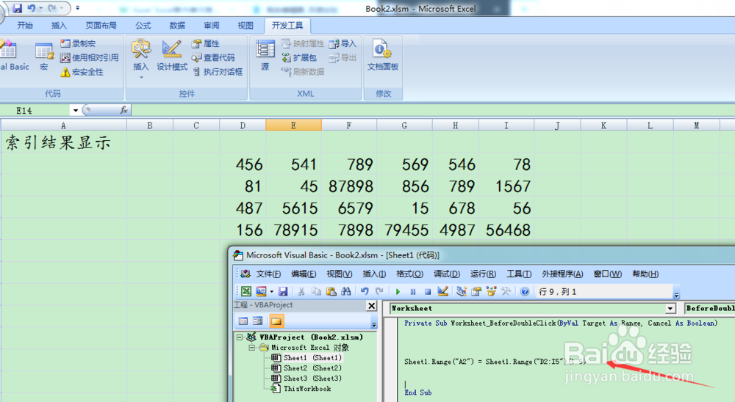Collapse the VBAProject (Book2.xlsm) tree node

240,337
